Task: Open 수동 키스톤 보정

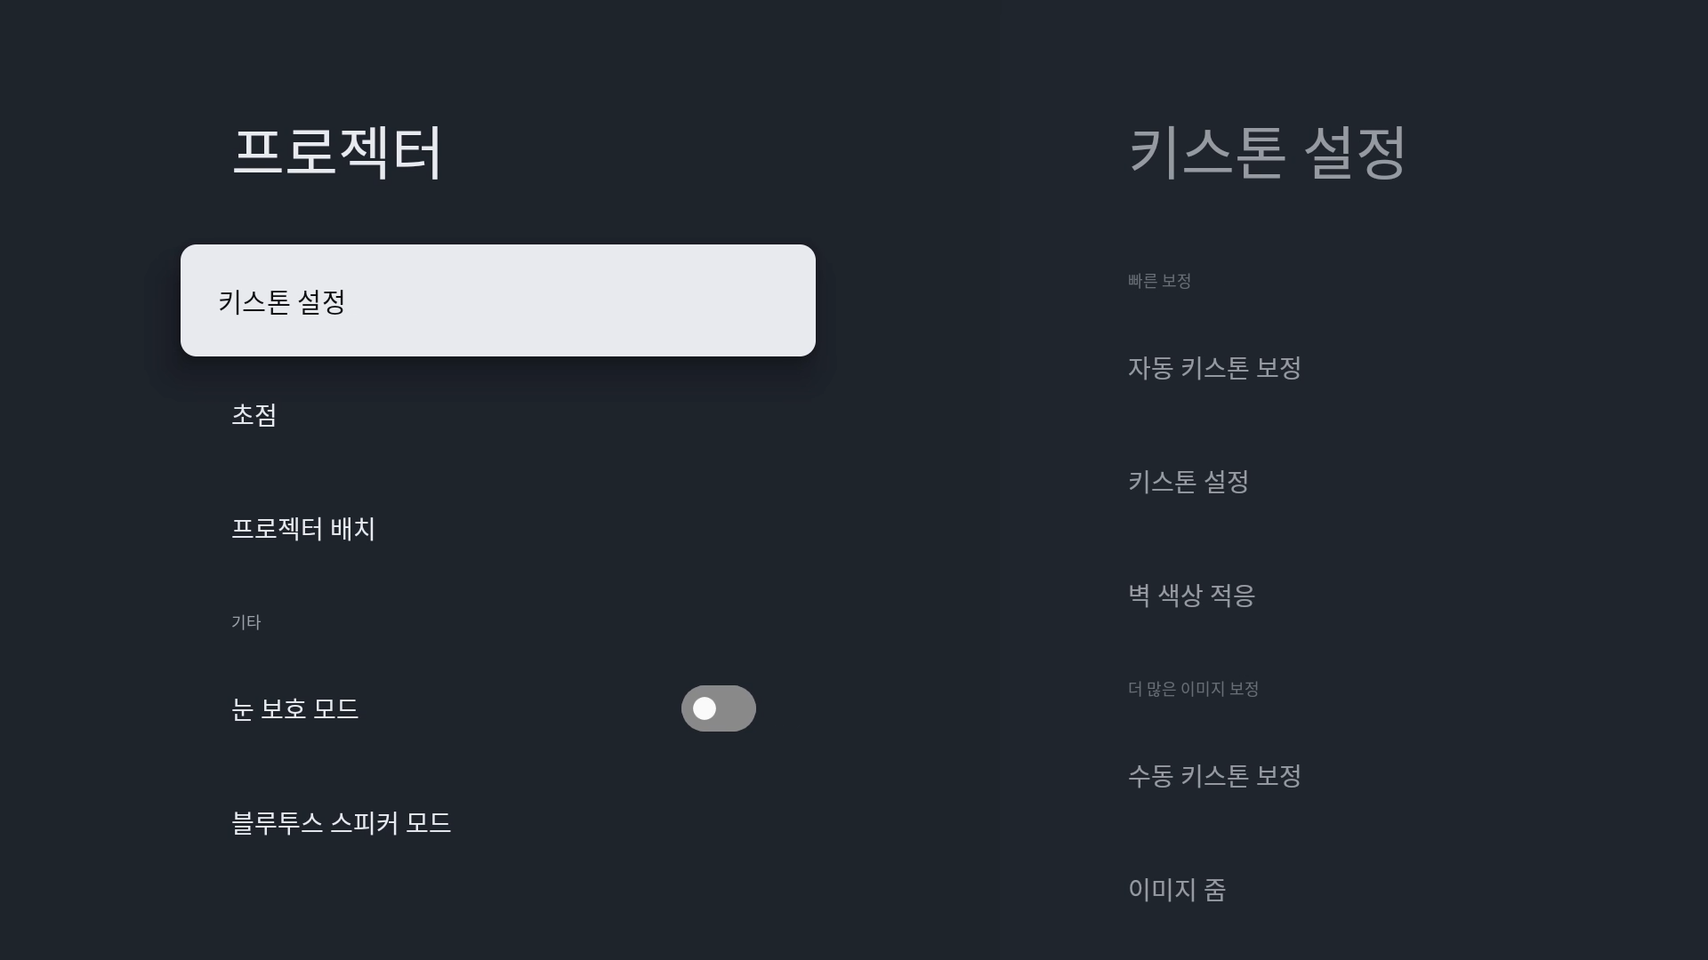Action: 1214,776
